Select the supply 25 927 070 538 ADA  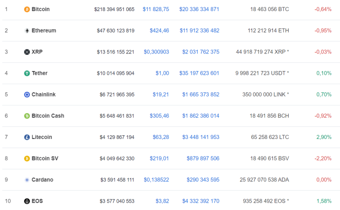[264, 180]
